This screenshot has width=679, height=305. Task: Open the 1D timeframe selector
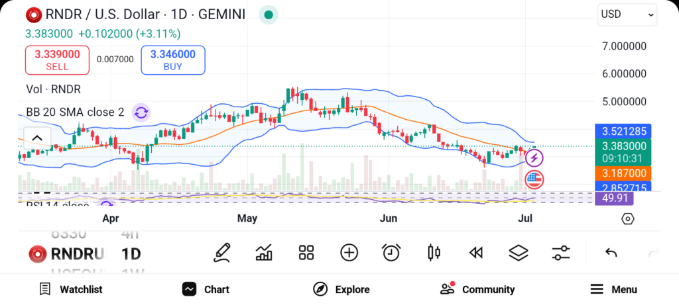(131, 254)
